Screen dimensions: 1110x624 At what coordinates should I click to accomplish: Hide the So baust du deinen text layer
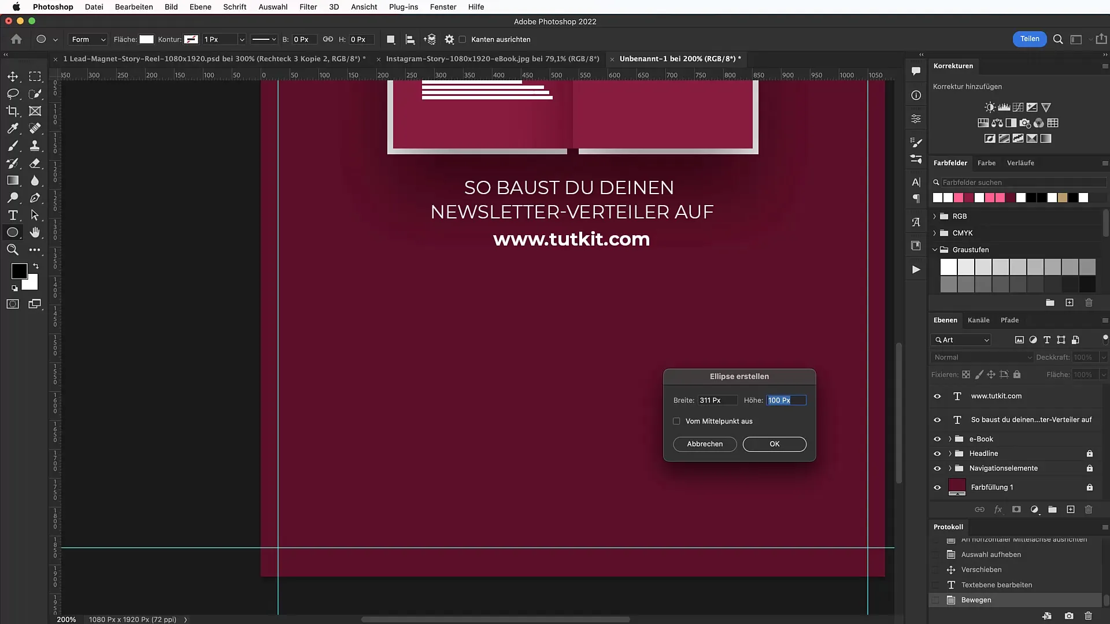pos(937,420)
